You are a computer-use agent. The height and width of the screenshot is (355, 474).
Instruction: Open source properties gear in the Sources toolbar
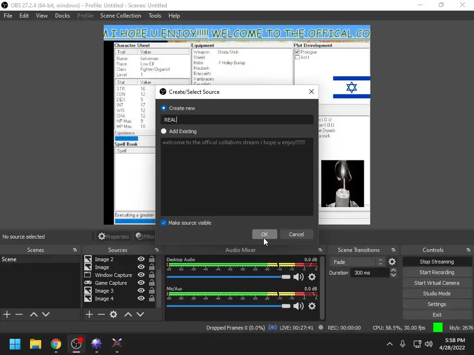pos(113,314)
